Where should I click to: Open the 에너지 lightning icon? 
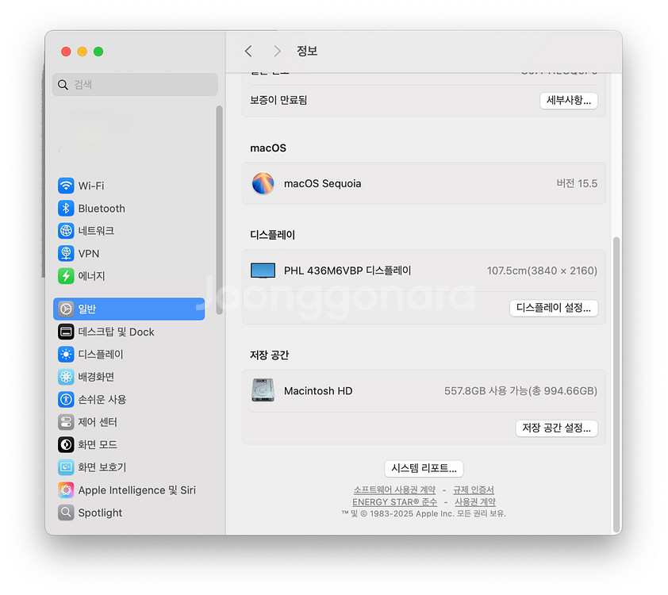tap(66, 276)
